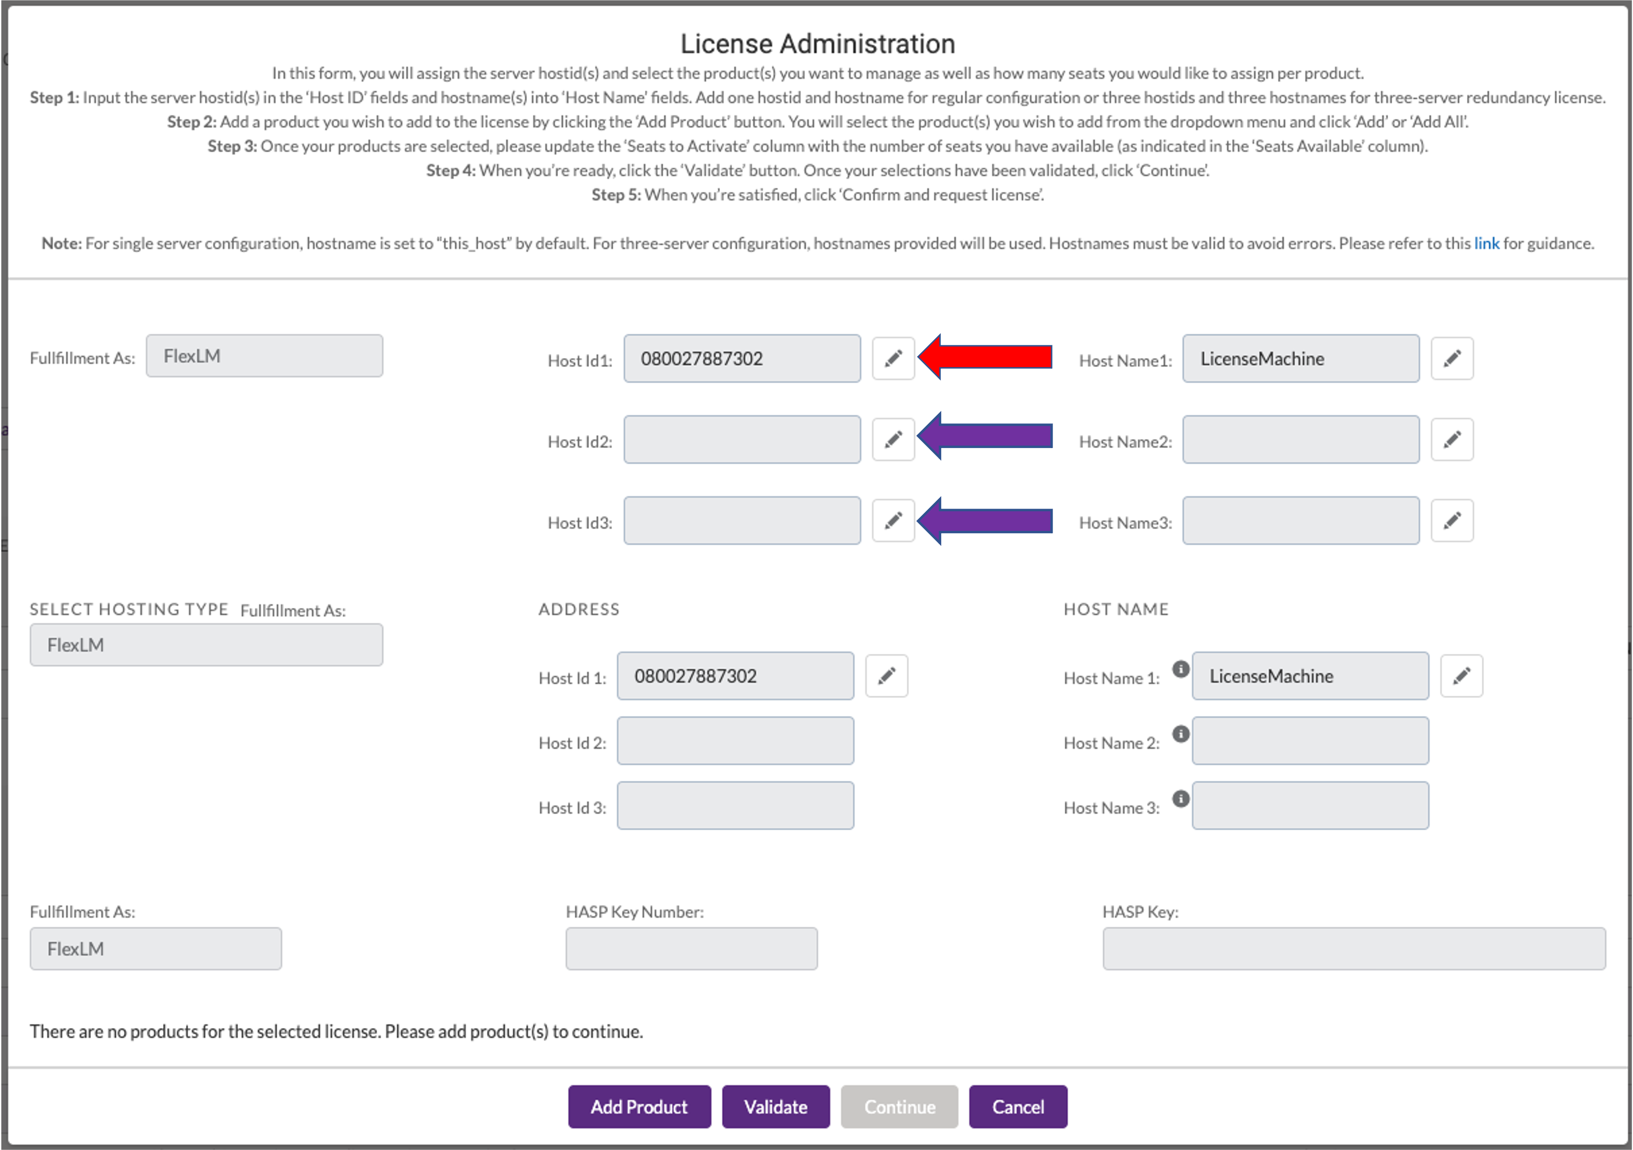Edit Host Id1 using its pencil icon

[x=893, y=358]
